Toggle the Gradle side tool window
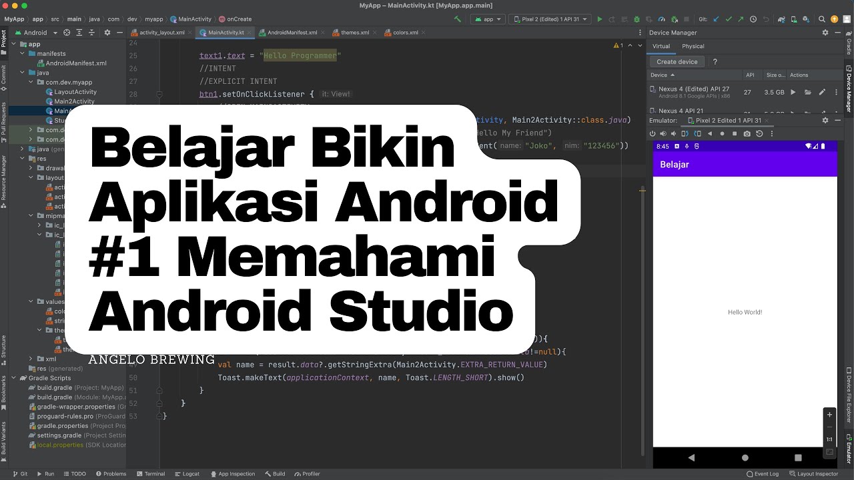Screen dimensions: 854x480 849,41
